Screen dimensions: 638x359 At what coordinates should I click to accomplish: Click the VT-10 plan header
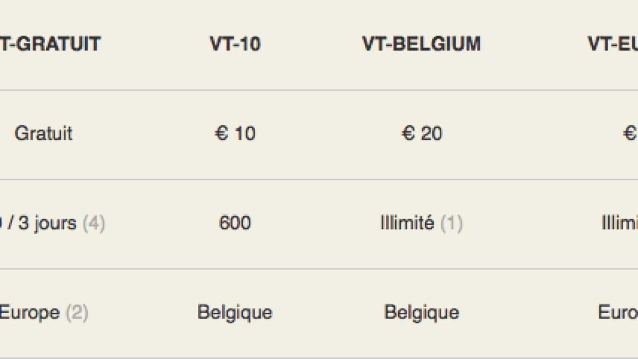(235, 44)
